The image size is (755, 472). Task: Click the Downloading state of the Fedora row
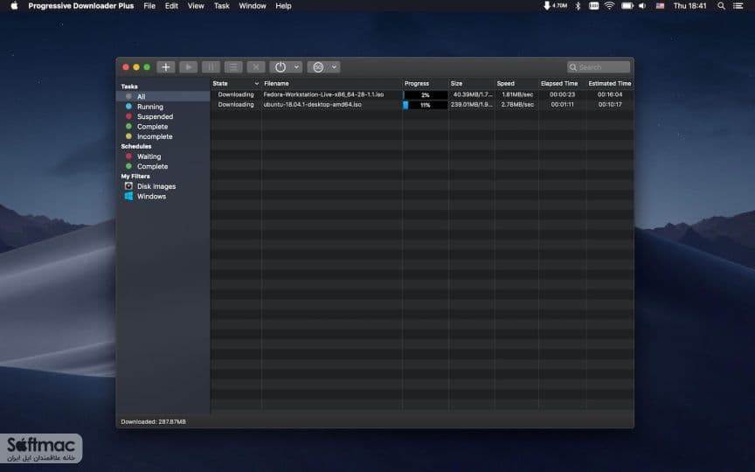(236, 94)
